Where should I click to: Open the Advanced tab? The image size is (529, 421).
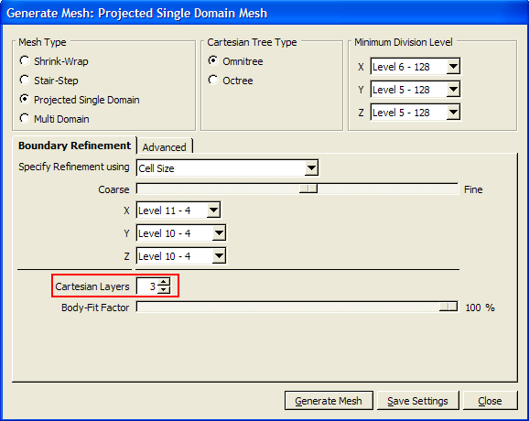click(x=165, y=147)
